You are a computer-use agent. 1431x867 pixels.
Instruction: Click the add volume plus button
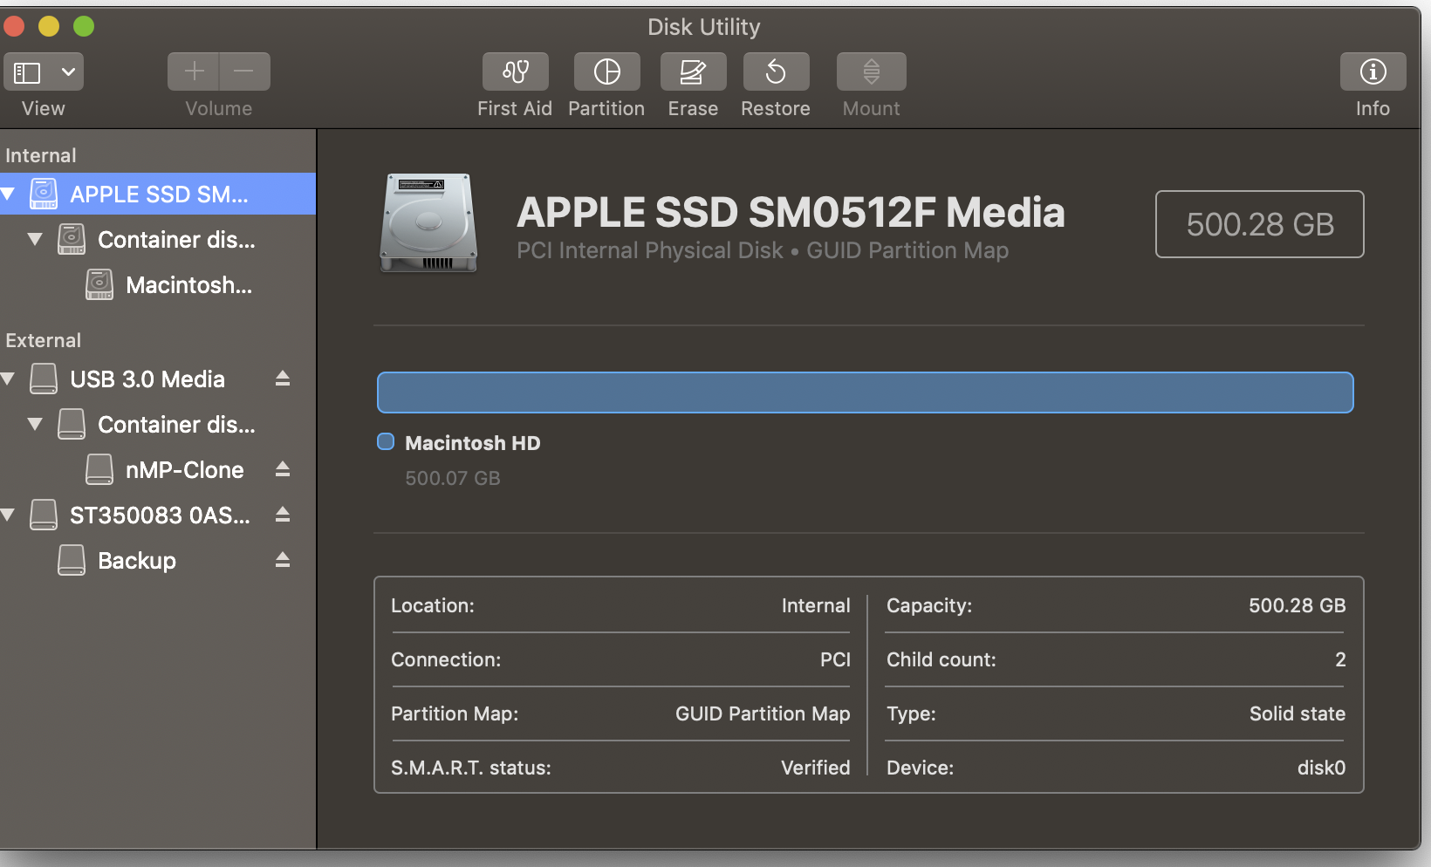(194, 72)
